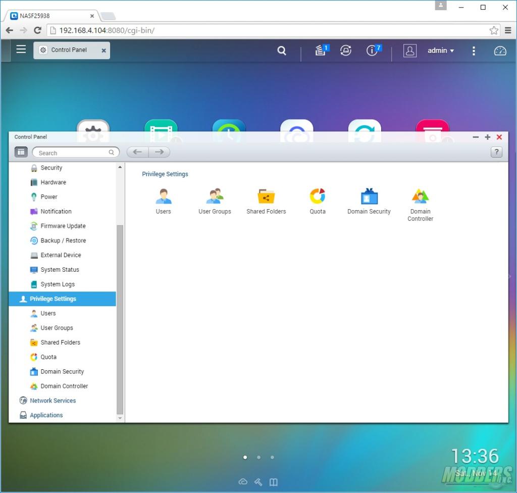Expand the Network Services category
The width and height of the screenshot is (517, 493).
[53, 401]
